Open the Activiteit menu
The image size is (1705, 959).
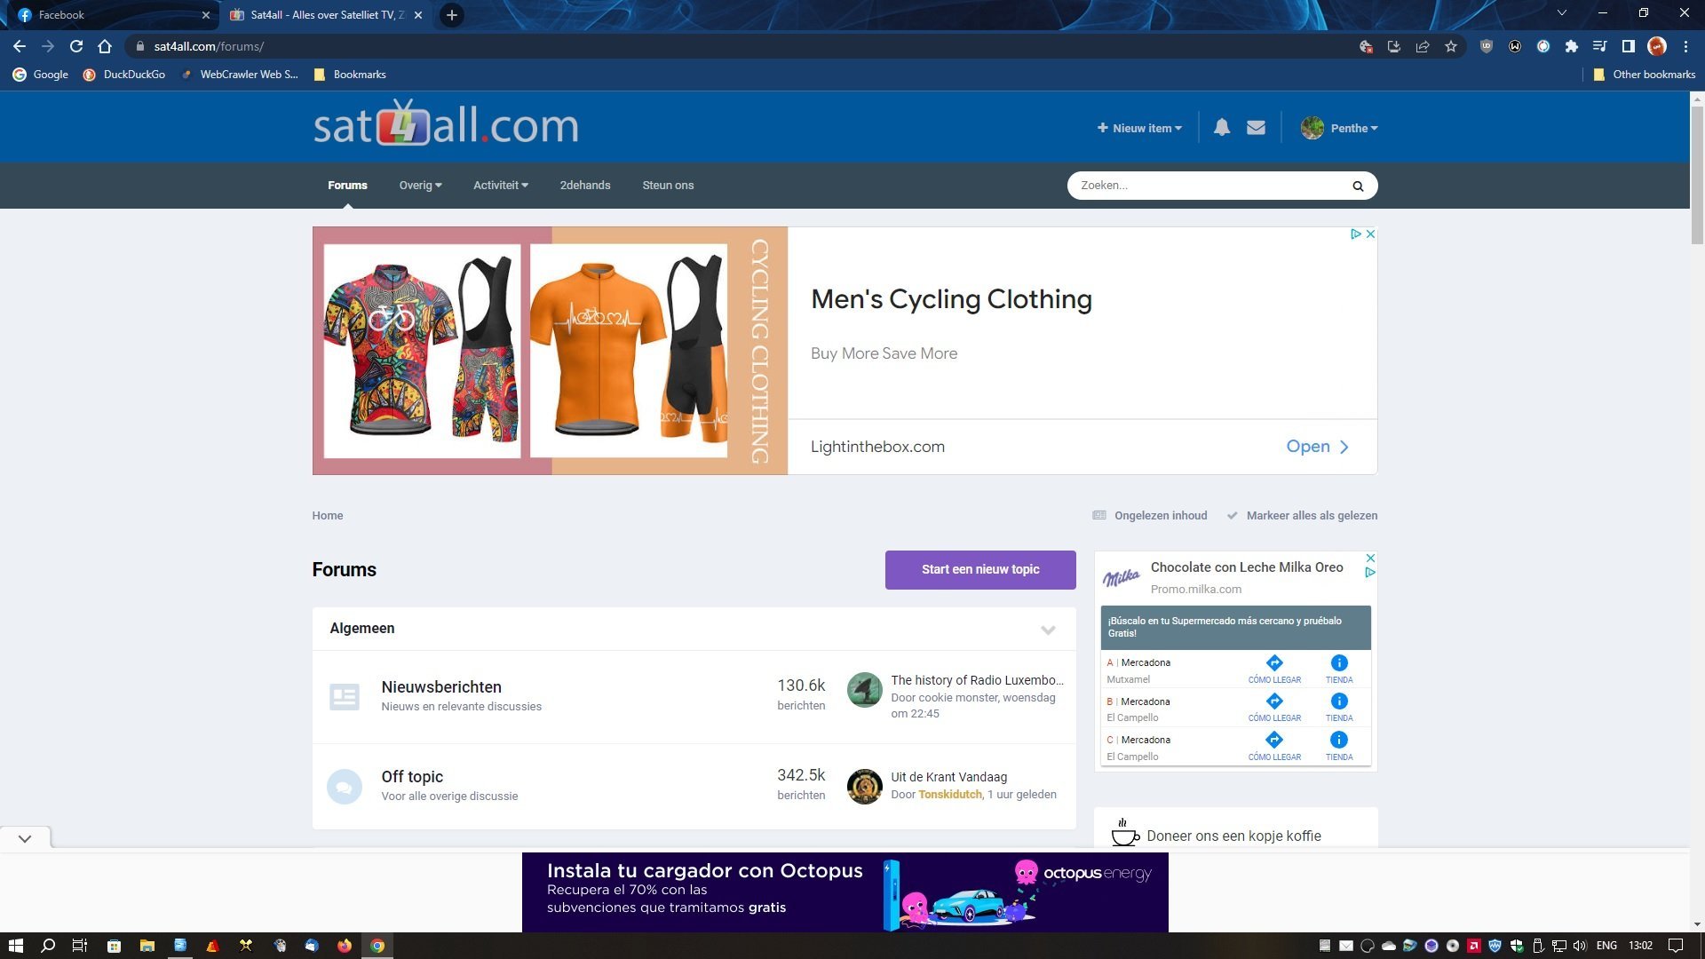point(501,186)
